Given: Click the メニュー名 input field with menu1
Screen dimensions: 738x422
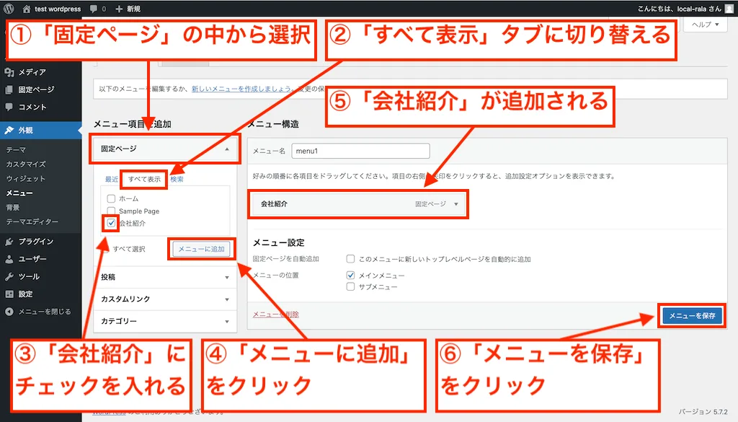Looking at the screenshot, I should click(360, 151).
